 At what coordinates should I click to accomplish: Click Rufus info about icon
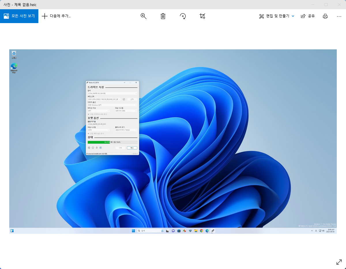coord(93,147)
